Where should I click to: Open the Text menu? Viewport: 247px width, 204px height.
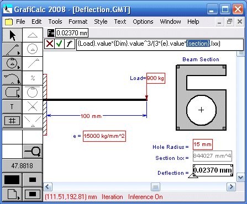pos(120,22)
